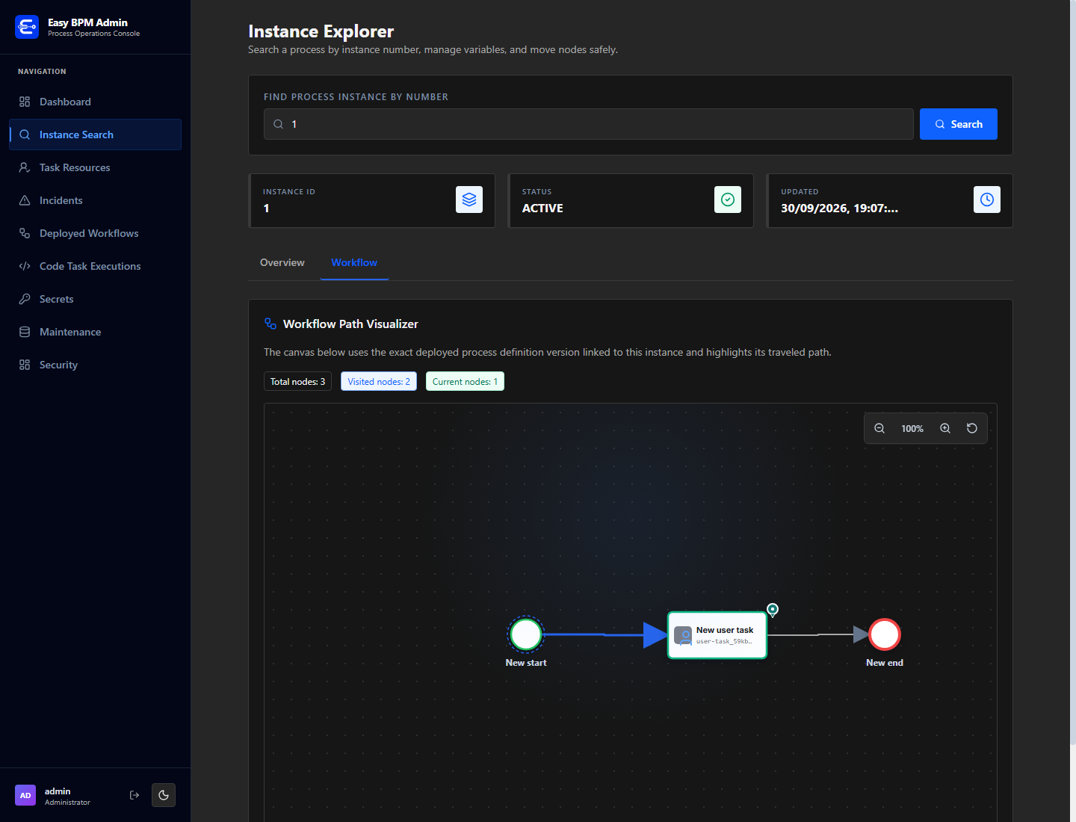
Task: Reset the canvas zoom view
Action: point(972,428)
